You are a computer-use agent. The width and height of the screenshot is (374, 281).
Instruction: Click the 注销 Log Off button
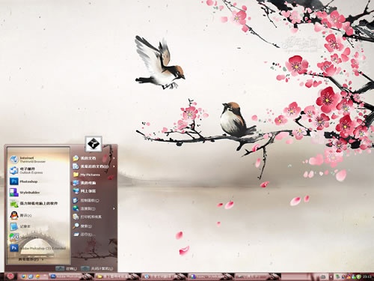67,268
